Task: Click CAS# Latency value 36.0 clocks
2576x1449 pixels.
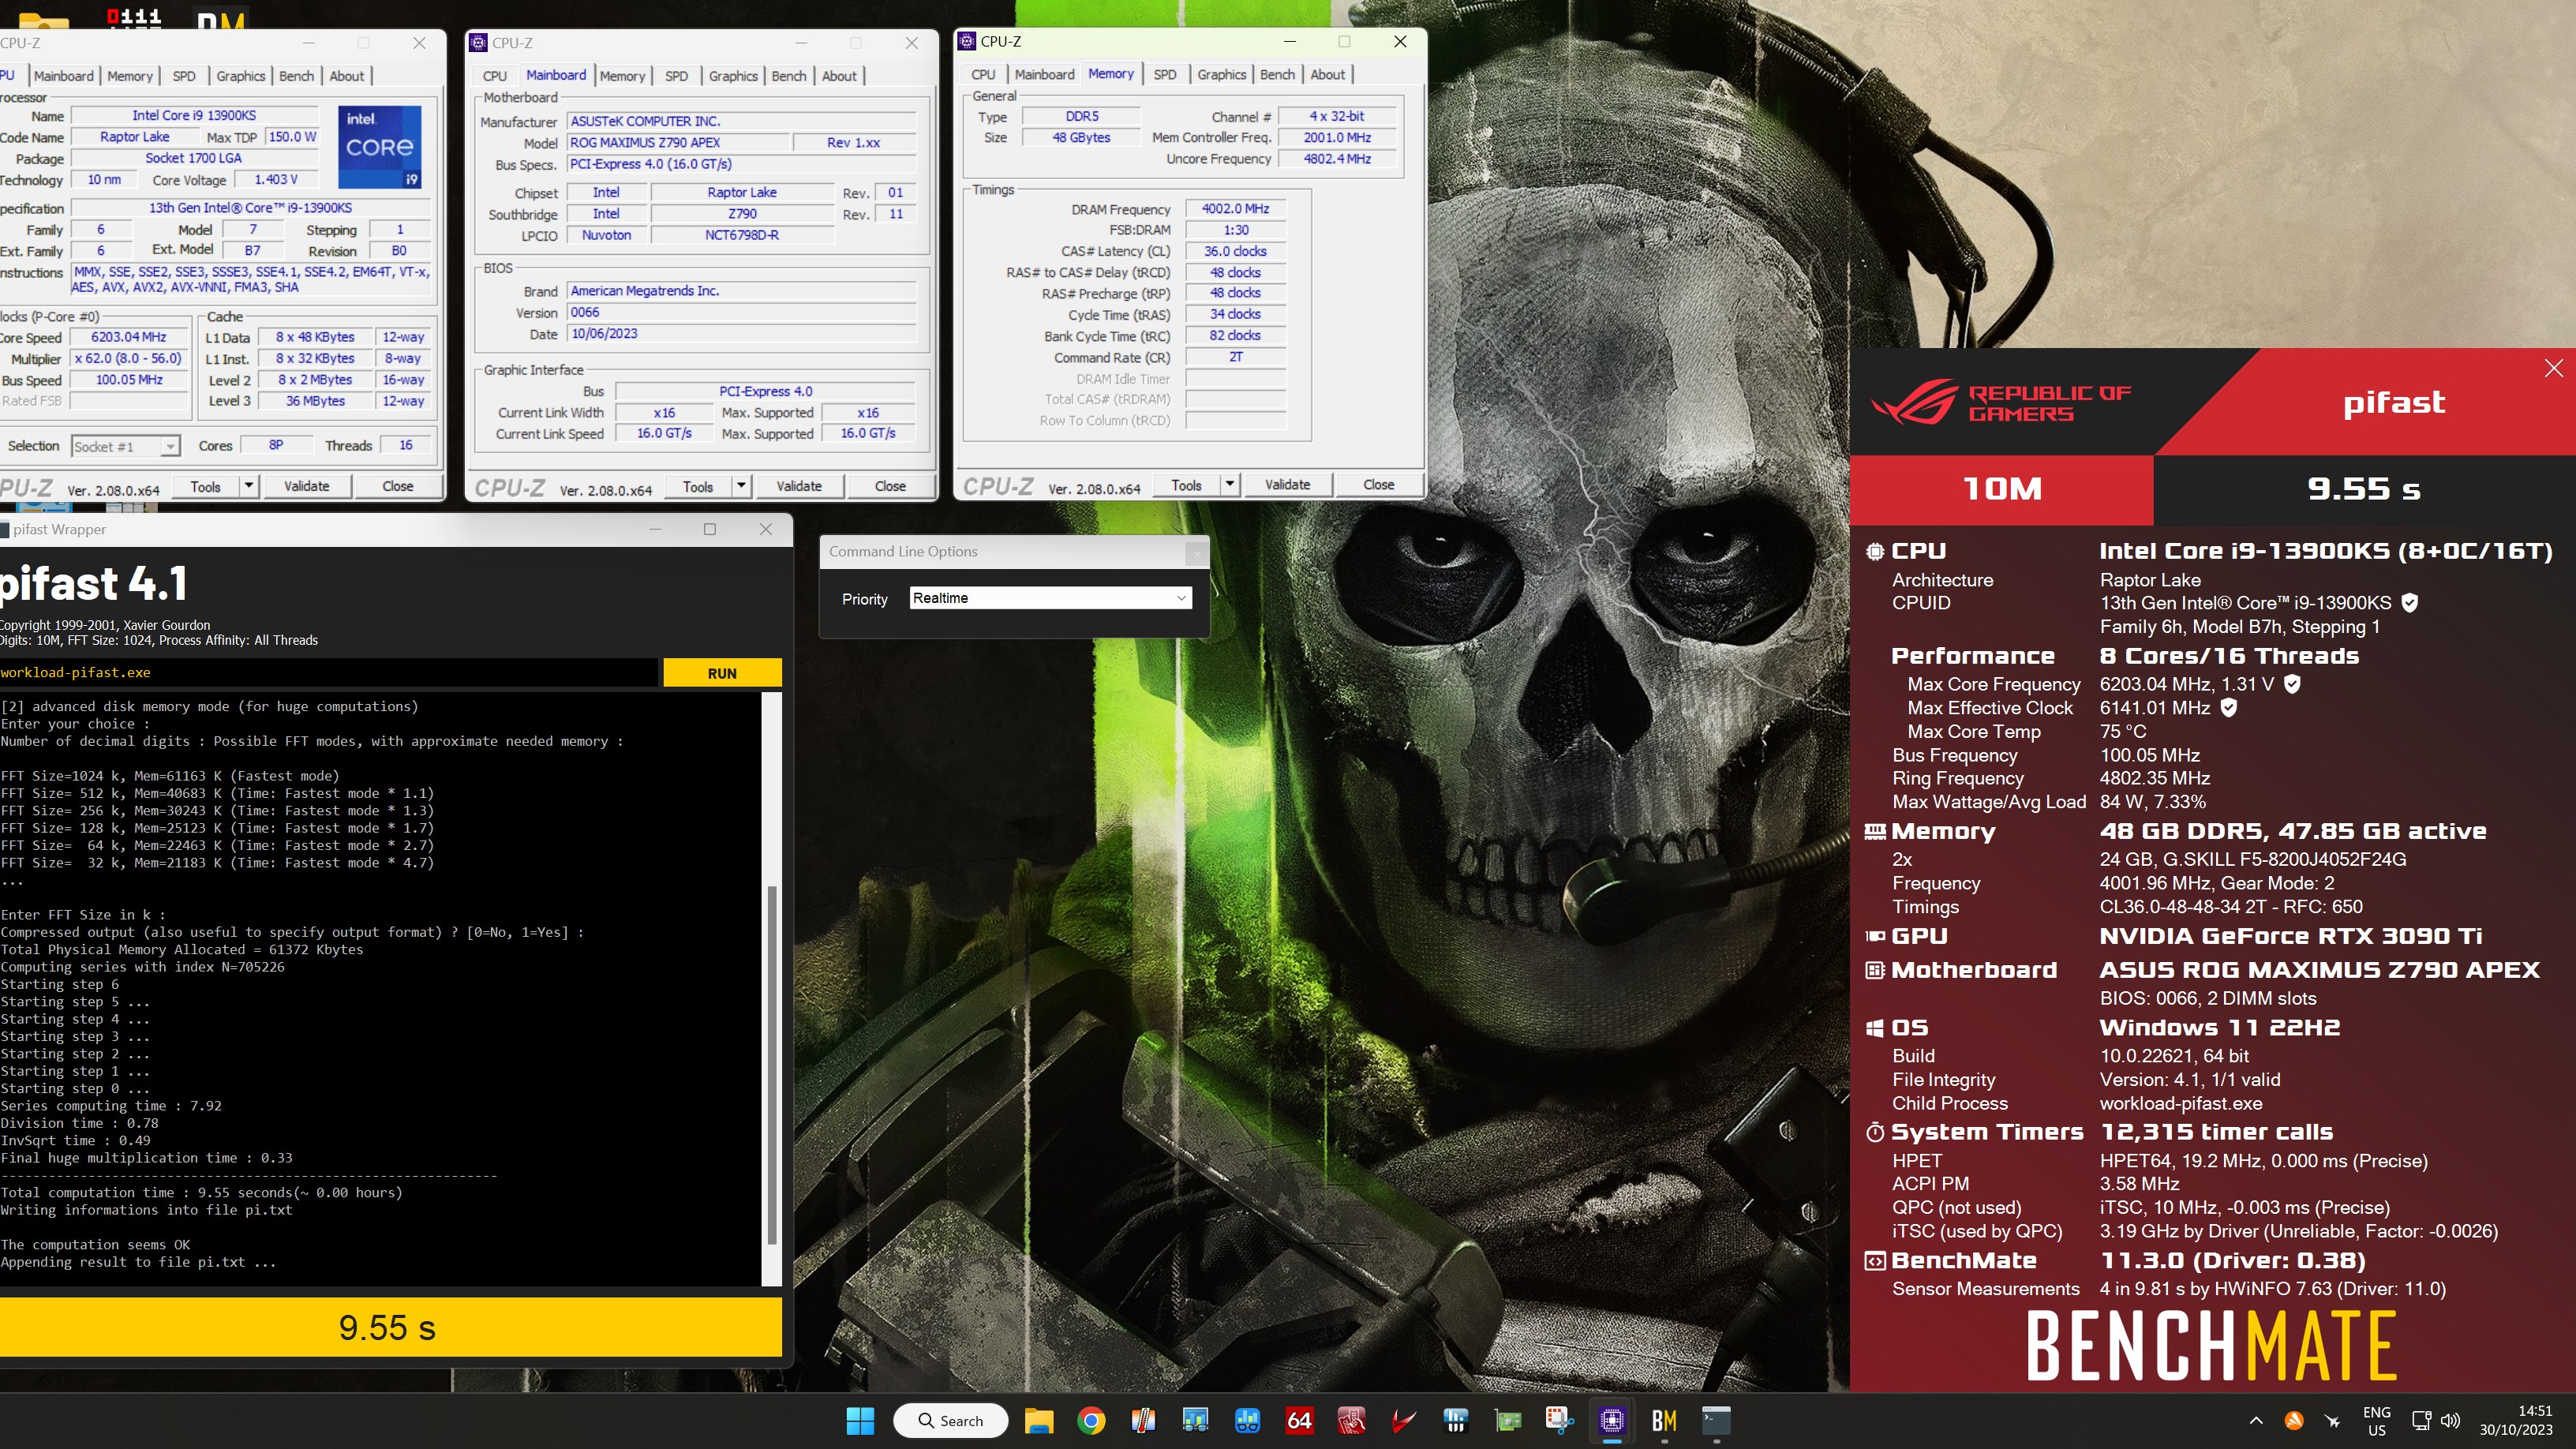Action: tap(1235, 251)
